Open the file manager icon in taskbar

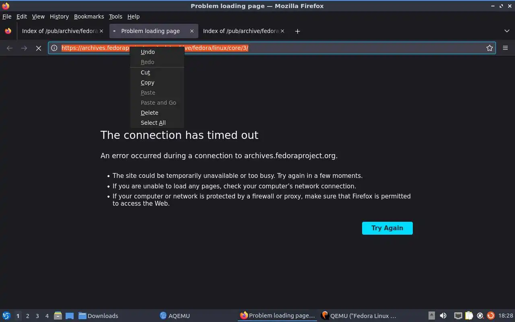coord(58,316)
